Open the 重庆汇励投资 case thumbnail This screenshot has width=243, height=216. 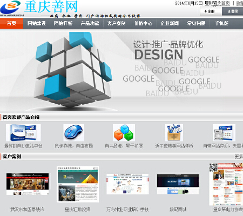[x=78, y=184]
